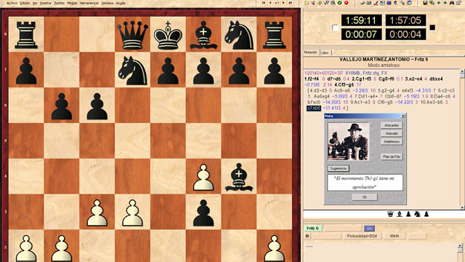This screenshot has height=262, width=465.
Task: Jump to the last move of the game
Action: (291, 3)
